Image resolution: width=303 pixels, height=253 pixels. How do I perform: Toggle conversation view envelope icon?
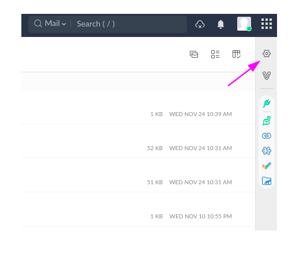click(194, 54)
